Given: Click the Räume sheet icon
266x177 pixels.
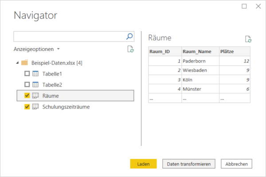Looking at the screenshot, I should (35, 96).
